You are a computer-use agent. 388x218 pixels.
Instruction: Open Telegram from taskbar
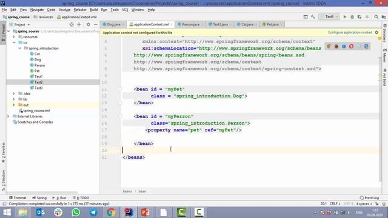[93, 213]
